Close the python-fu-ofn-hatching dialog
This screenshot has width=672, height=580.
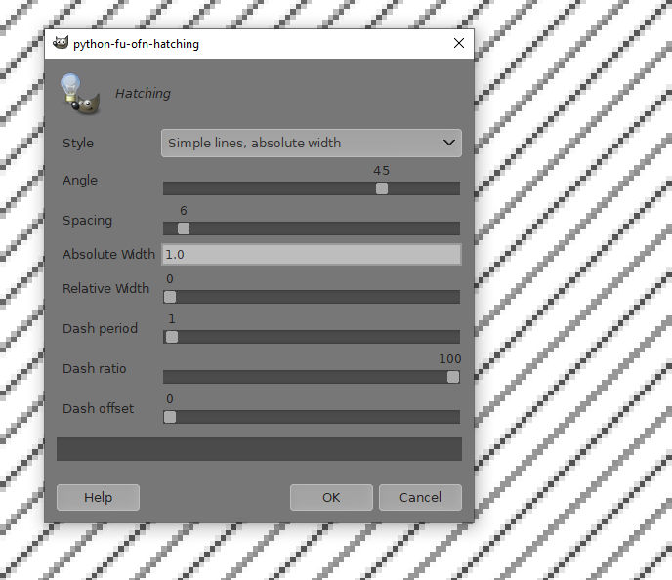click(459, 43)
